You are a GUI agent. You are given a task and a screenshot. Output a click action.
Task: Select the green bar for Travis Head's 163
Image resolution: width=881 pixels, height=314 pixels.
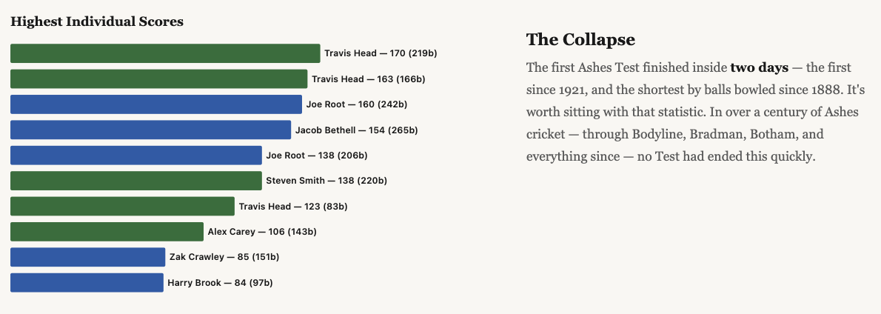pyautogui.click(x=158, y=79)
